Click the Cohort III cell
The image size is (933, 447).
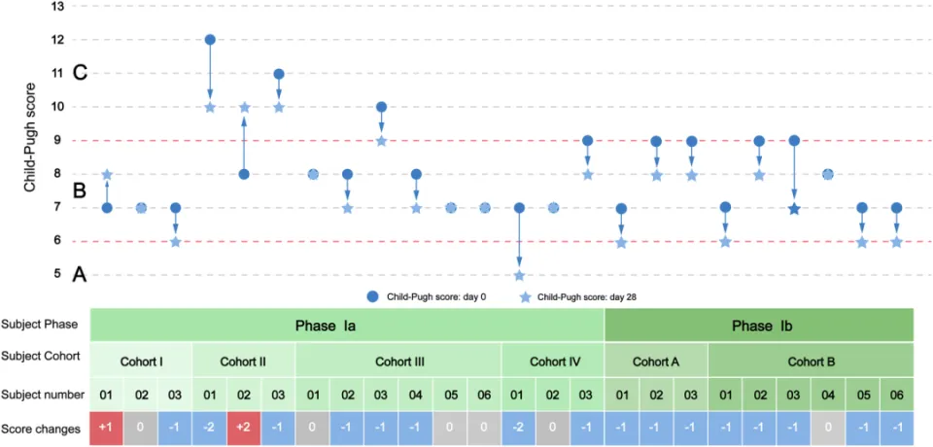click(x=398, y=361)
